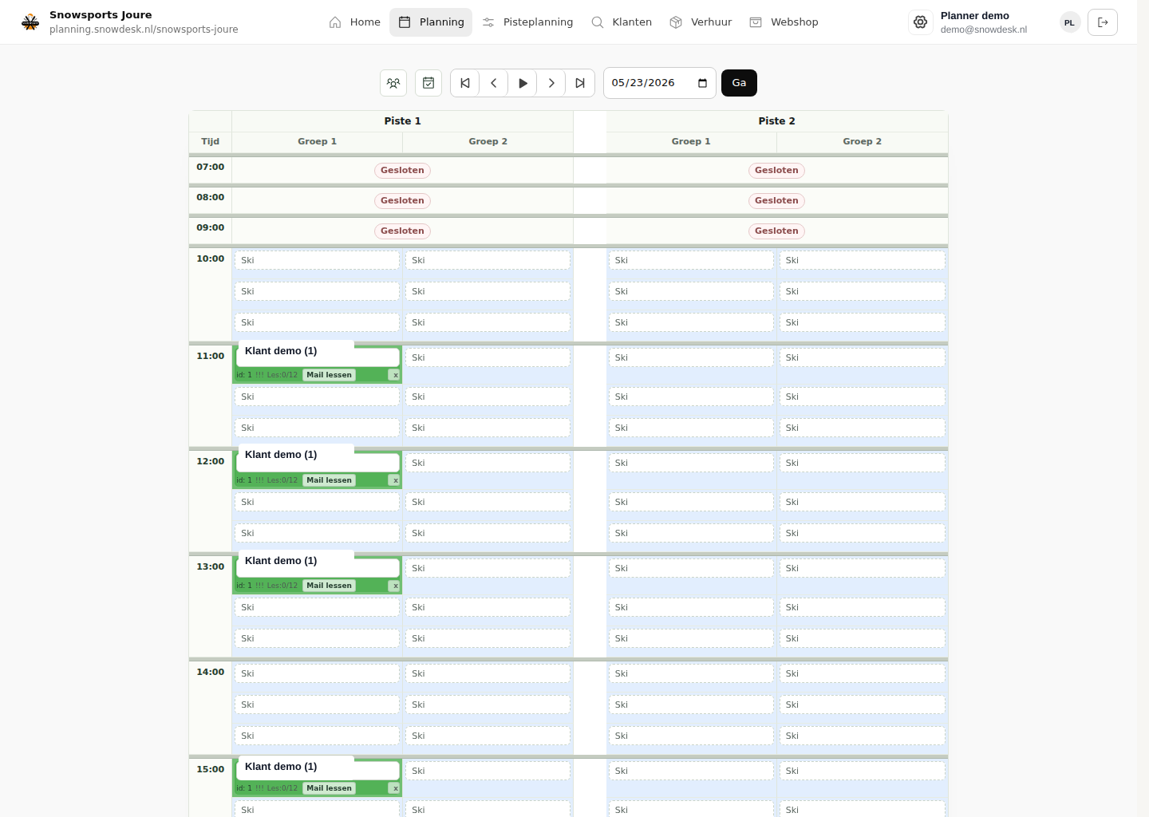Image resolution: width=1149 pixels, height=817 pixels.
Task: Select the top 11:00 Ski slot, Piste 1 Groep 2
Action: (488, 357)
